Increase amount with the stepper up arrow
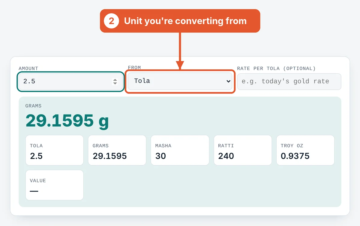This screenshot has height=226, width=360. click(115, 80)
